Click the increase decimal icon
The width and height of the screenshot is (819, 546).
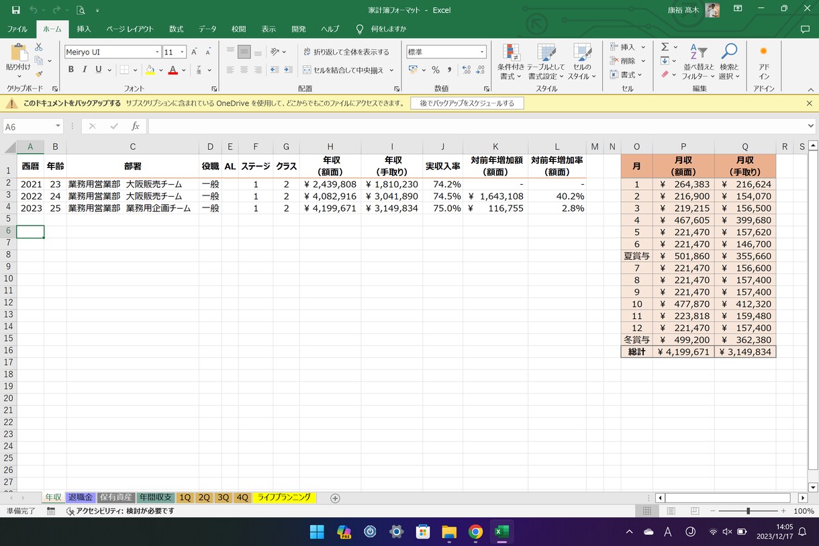[x=467, y=70]
